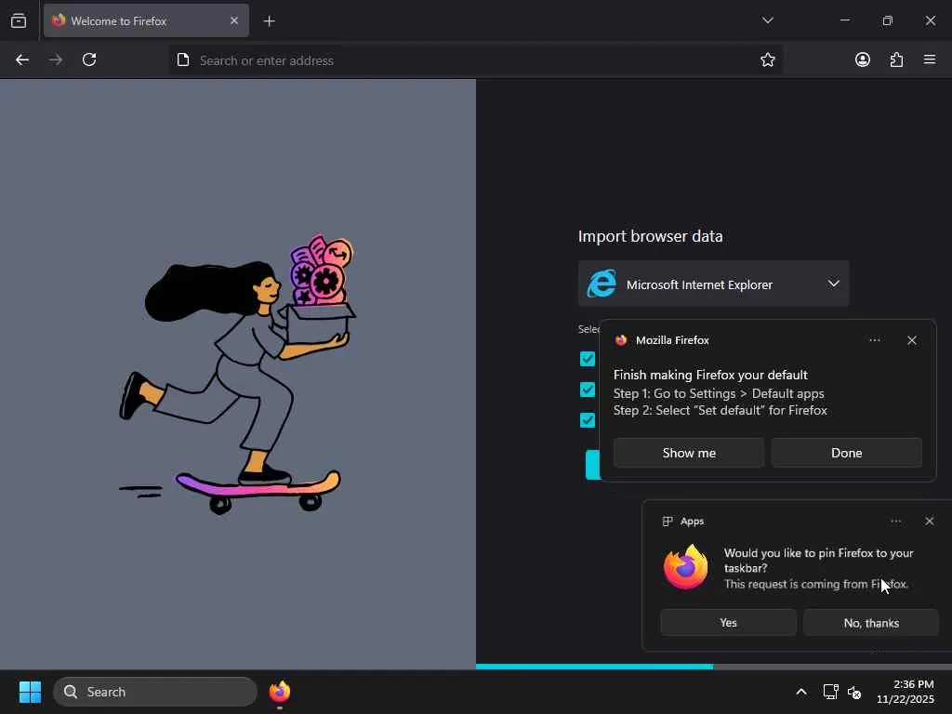The height and width of the screenshot is (714, 952).
Task: Click the Firefox taskbar icon
Action: pyautogui.click(x=280, y=692)
